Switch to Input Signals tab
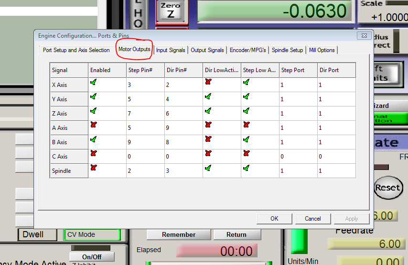408x265 pixels. pos(171,50)
